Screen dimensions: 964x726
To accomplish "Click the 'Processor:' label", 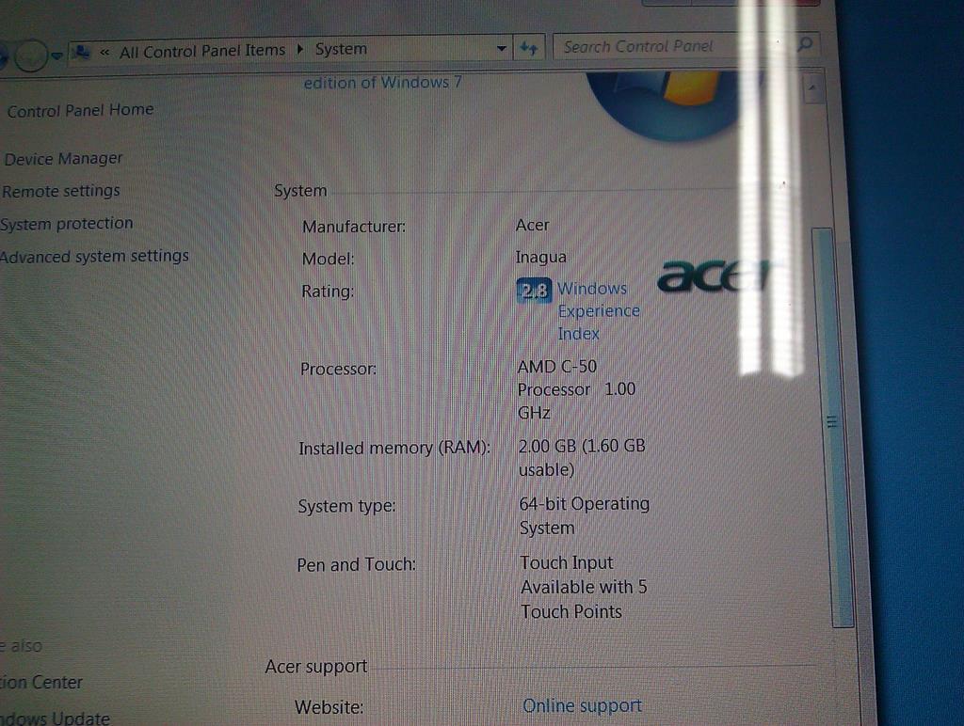I will pos(338,369).
